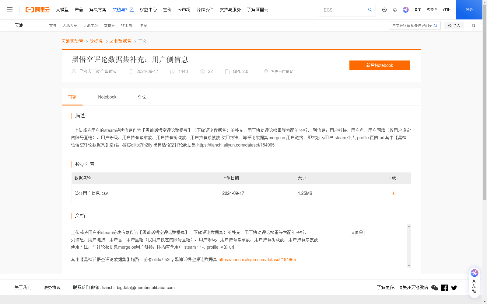The height and width of the screenshot is (304, 487).
Task: Open 技术圈 navigation item
Action: click(x=126, y=26)
